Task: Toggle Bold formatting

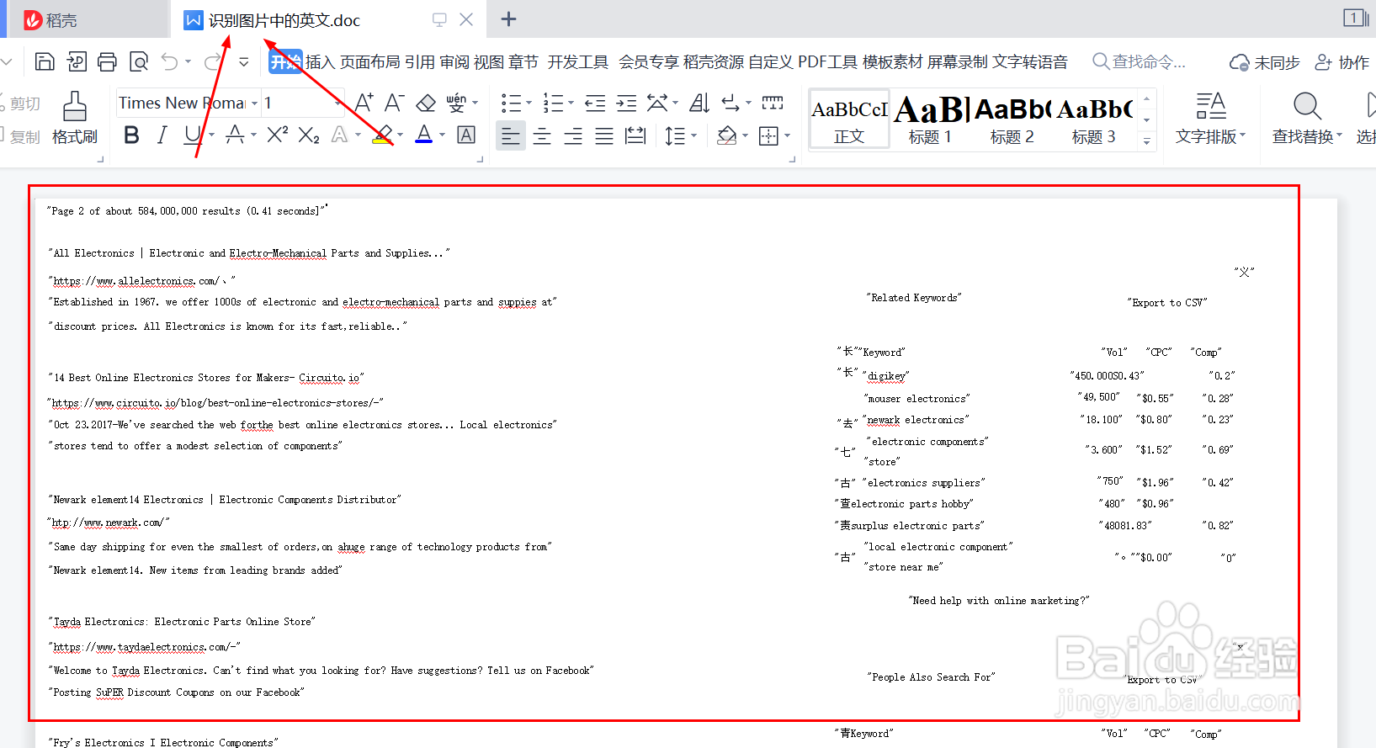Action: [x=131, y=135]
